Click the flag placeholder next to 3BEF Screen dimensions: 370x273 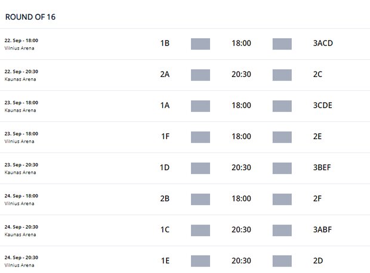pyautogui.click(x=282, y=168)
